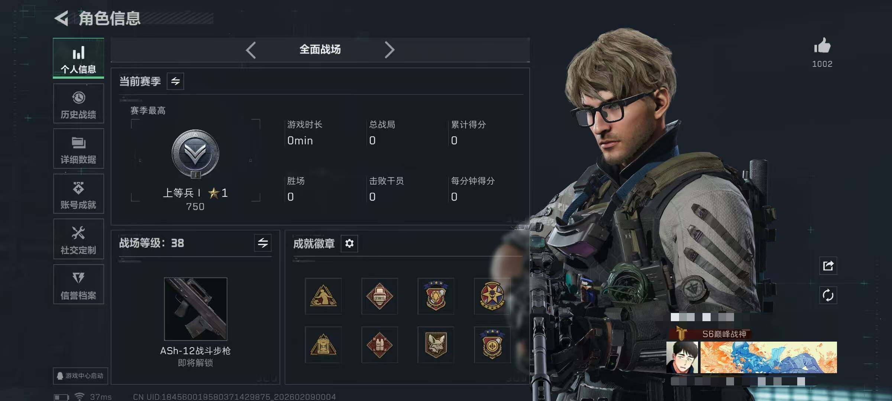892x401 pixels.
Task: Select the first triangle achievement badge
Action: tap(323, 296)
